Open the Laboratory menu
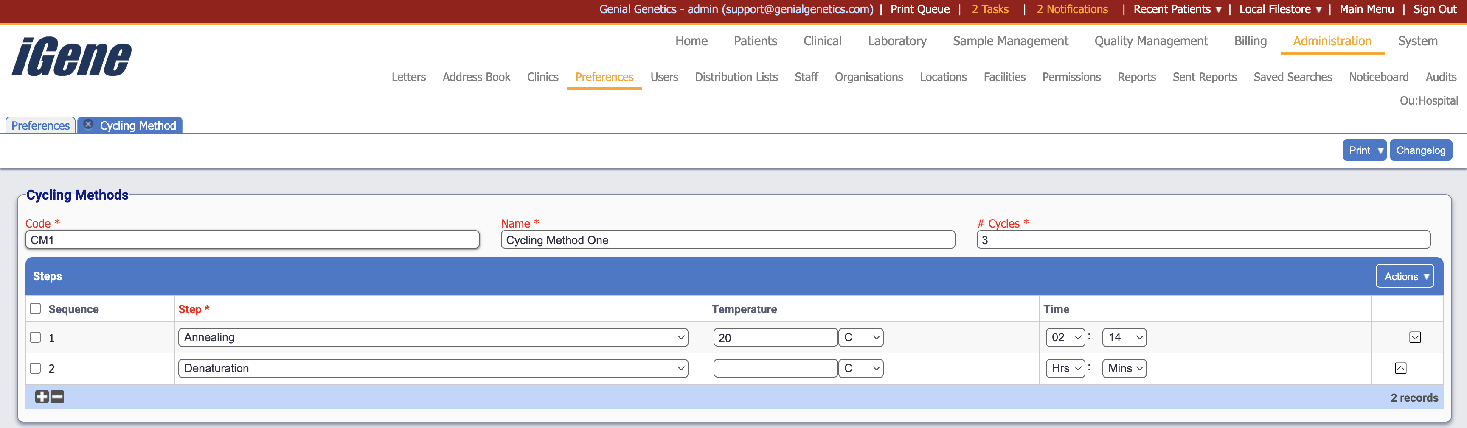1467x428 pixels. tap(897, 41)
